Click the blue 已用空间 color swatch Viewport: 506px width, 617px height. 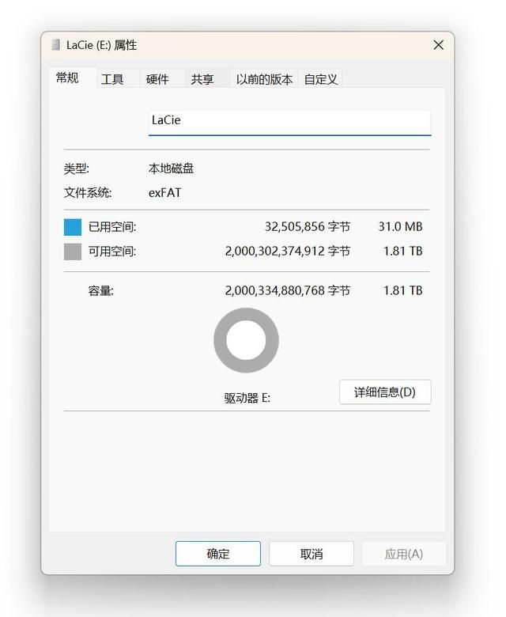point(72,227)
